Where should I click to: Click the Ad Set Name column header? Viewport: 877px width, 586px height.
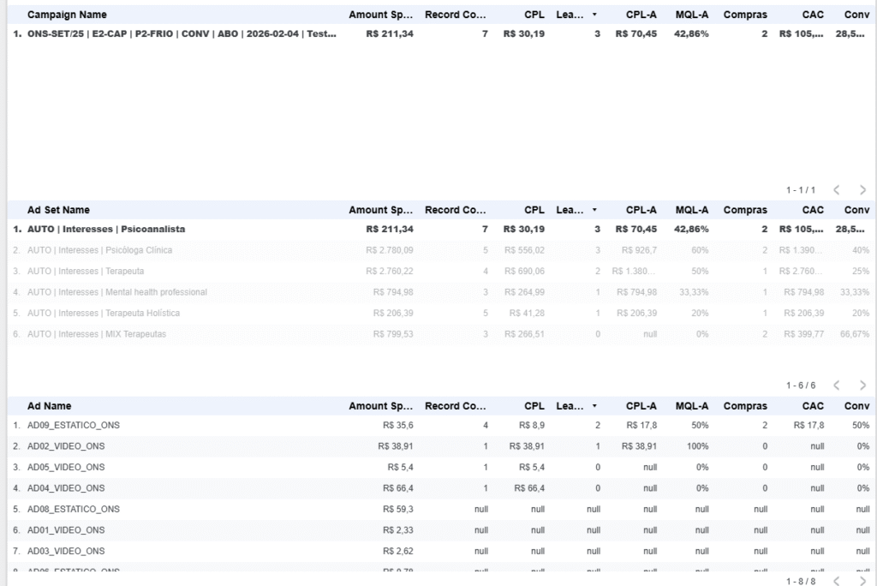(x=58, y=211)
